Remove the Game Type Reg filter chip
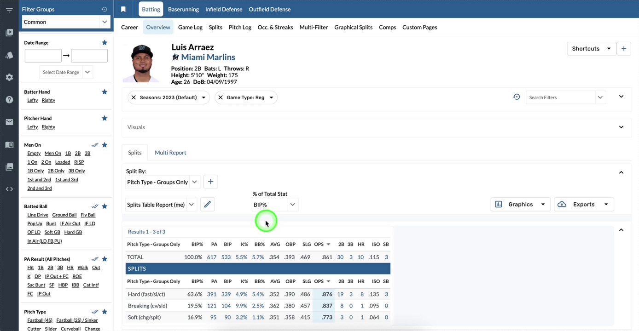 click(221, 97)
